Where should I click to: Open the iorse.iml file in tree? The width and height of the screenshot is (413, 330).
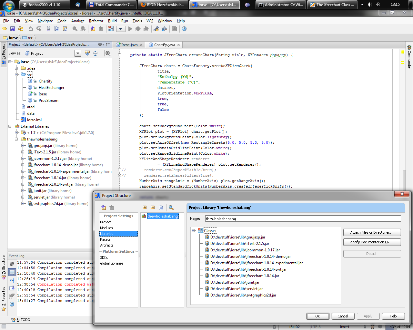click(x=34, y=120)
